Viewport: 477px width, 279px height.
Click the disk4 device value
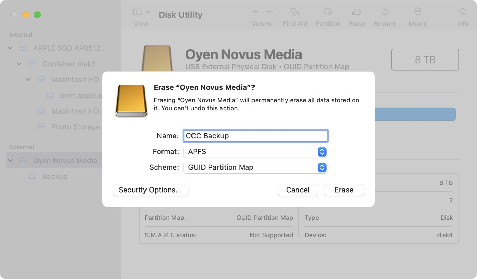click(x=445, y=235)
